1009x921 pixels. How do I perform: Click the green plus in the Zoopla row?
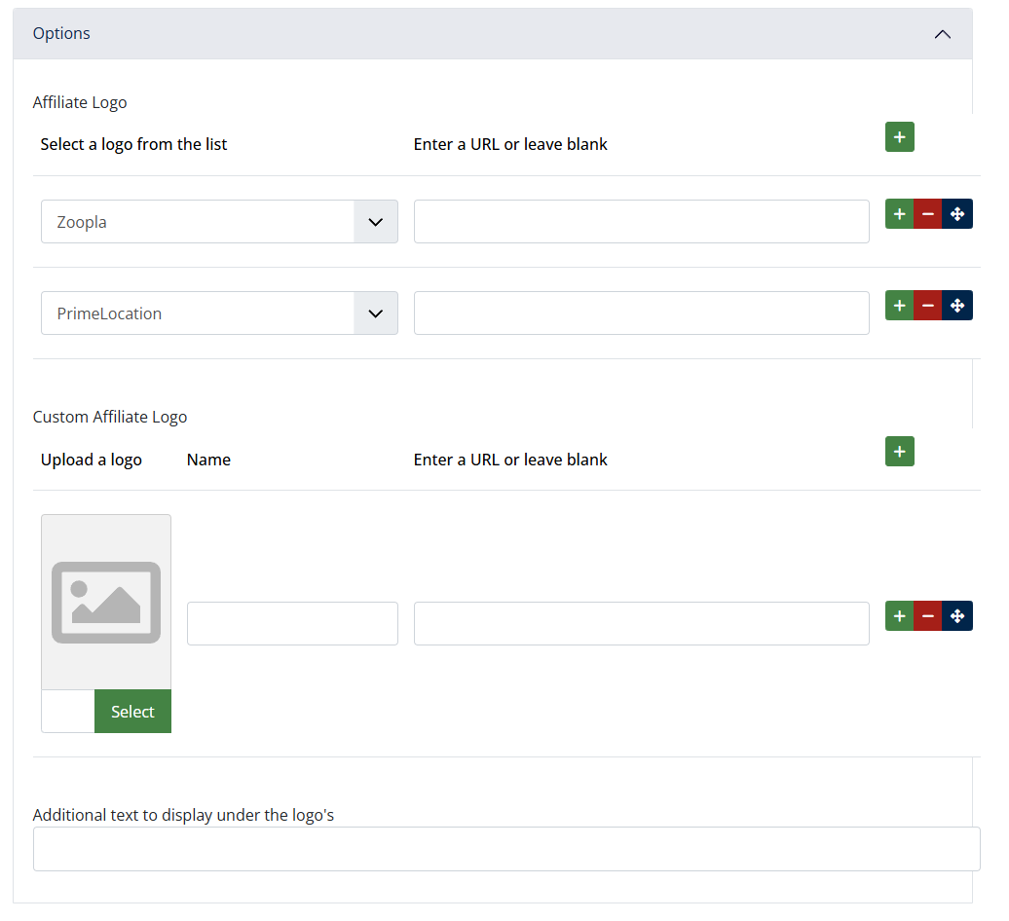tap(899, 214)
